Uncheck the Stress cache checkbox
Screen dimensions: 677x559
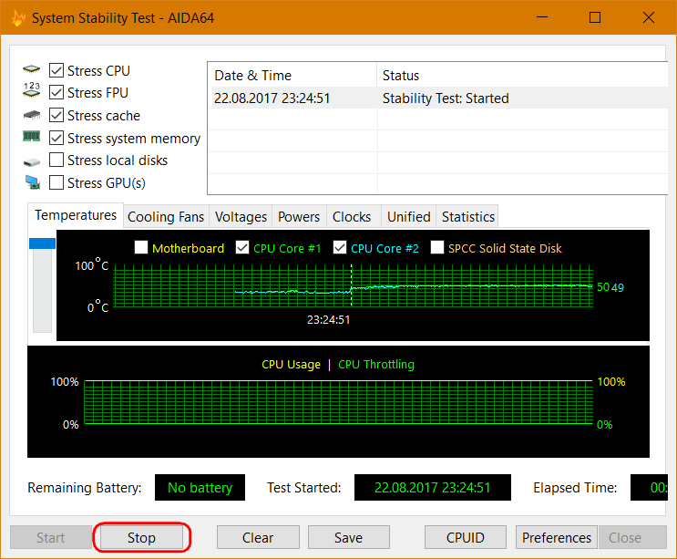(x=56, y=115)
